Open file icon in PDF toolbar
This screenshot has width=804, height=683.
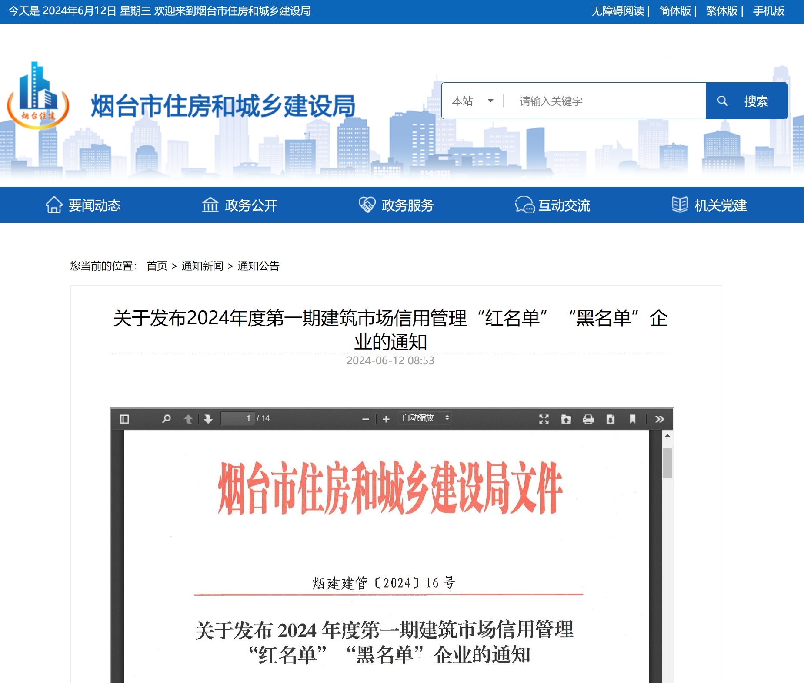tap(566, 419)
